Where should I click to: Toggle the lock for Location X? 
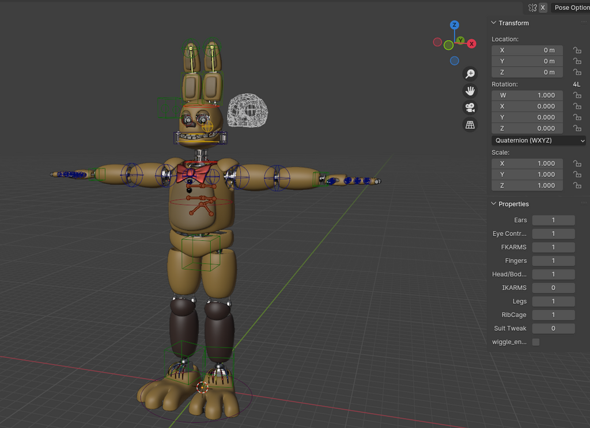tap(577, 51)
